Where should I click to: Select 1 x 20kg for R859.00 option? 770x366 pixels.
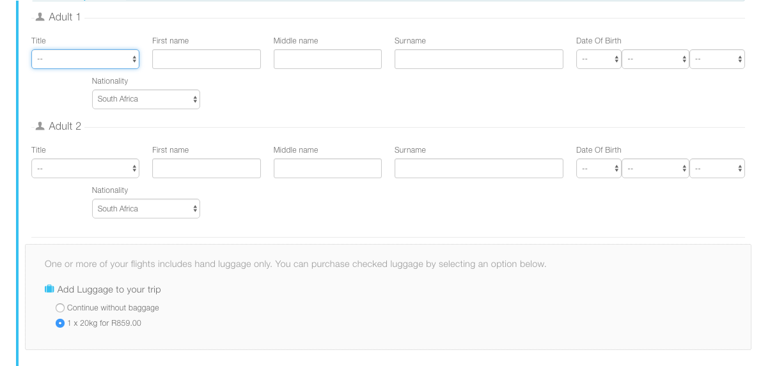60,323
